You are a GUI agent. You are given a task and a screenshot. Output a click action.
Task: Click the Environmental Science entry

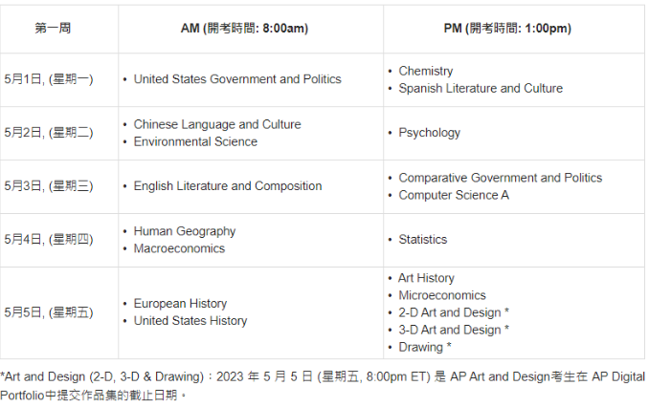tap(195, 141)
